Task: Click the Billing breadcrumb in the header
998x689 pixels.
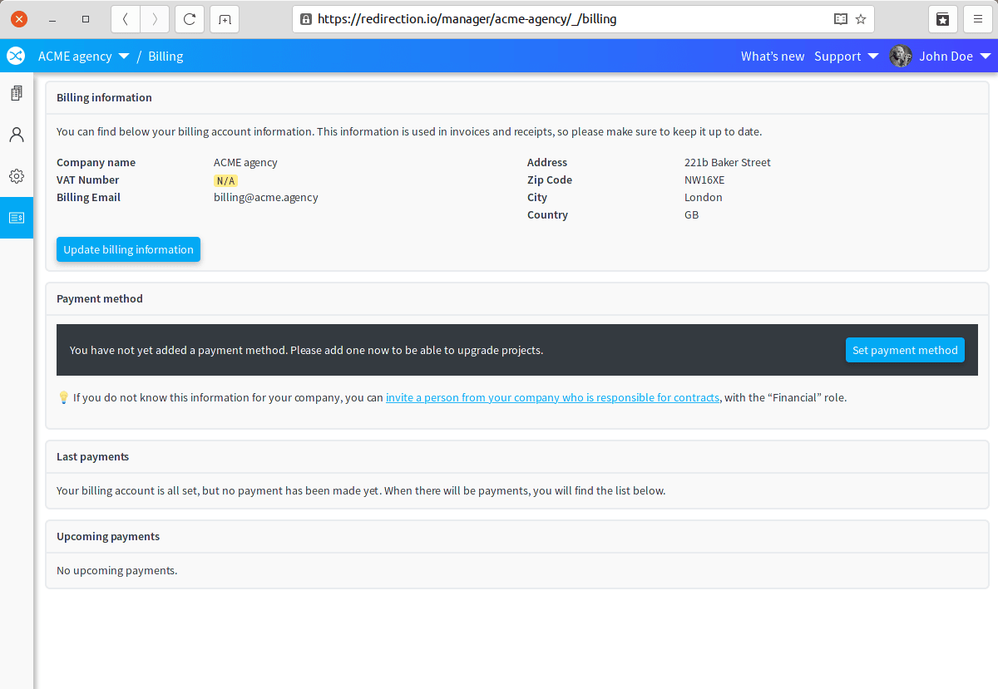Action: [x=166, y=57]
